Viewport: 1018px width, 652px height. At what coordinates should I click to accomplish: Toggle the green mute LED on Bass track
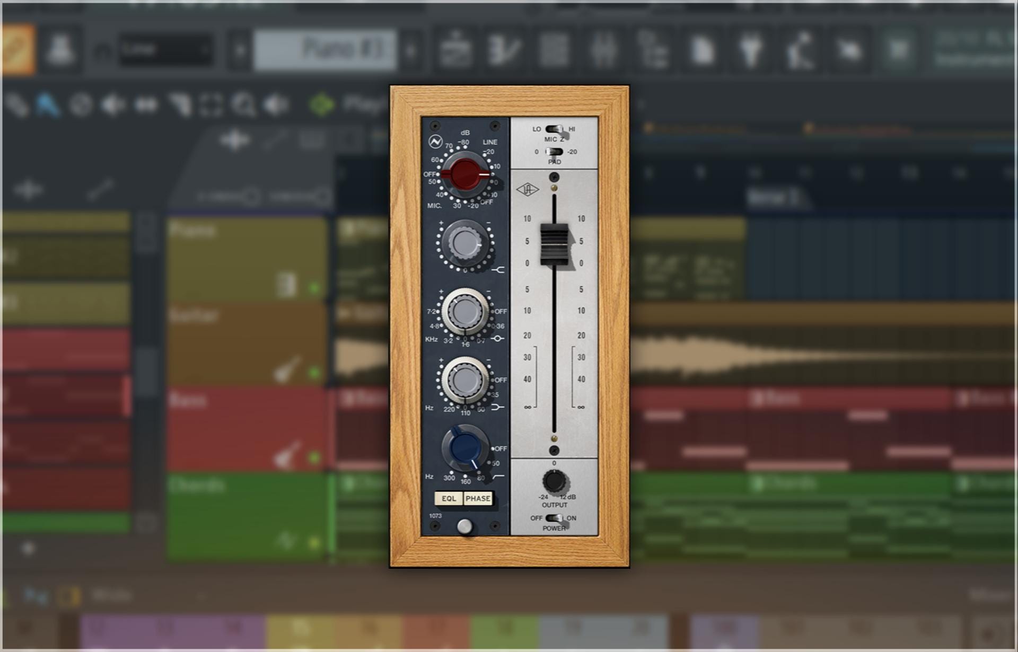(314, 457)
